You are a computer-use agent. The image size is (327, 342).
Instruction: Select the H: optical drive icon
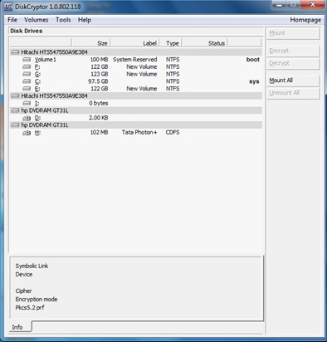(x=27, y=133)
